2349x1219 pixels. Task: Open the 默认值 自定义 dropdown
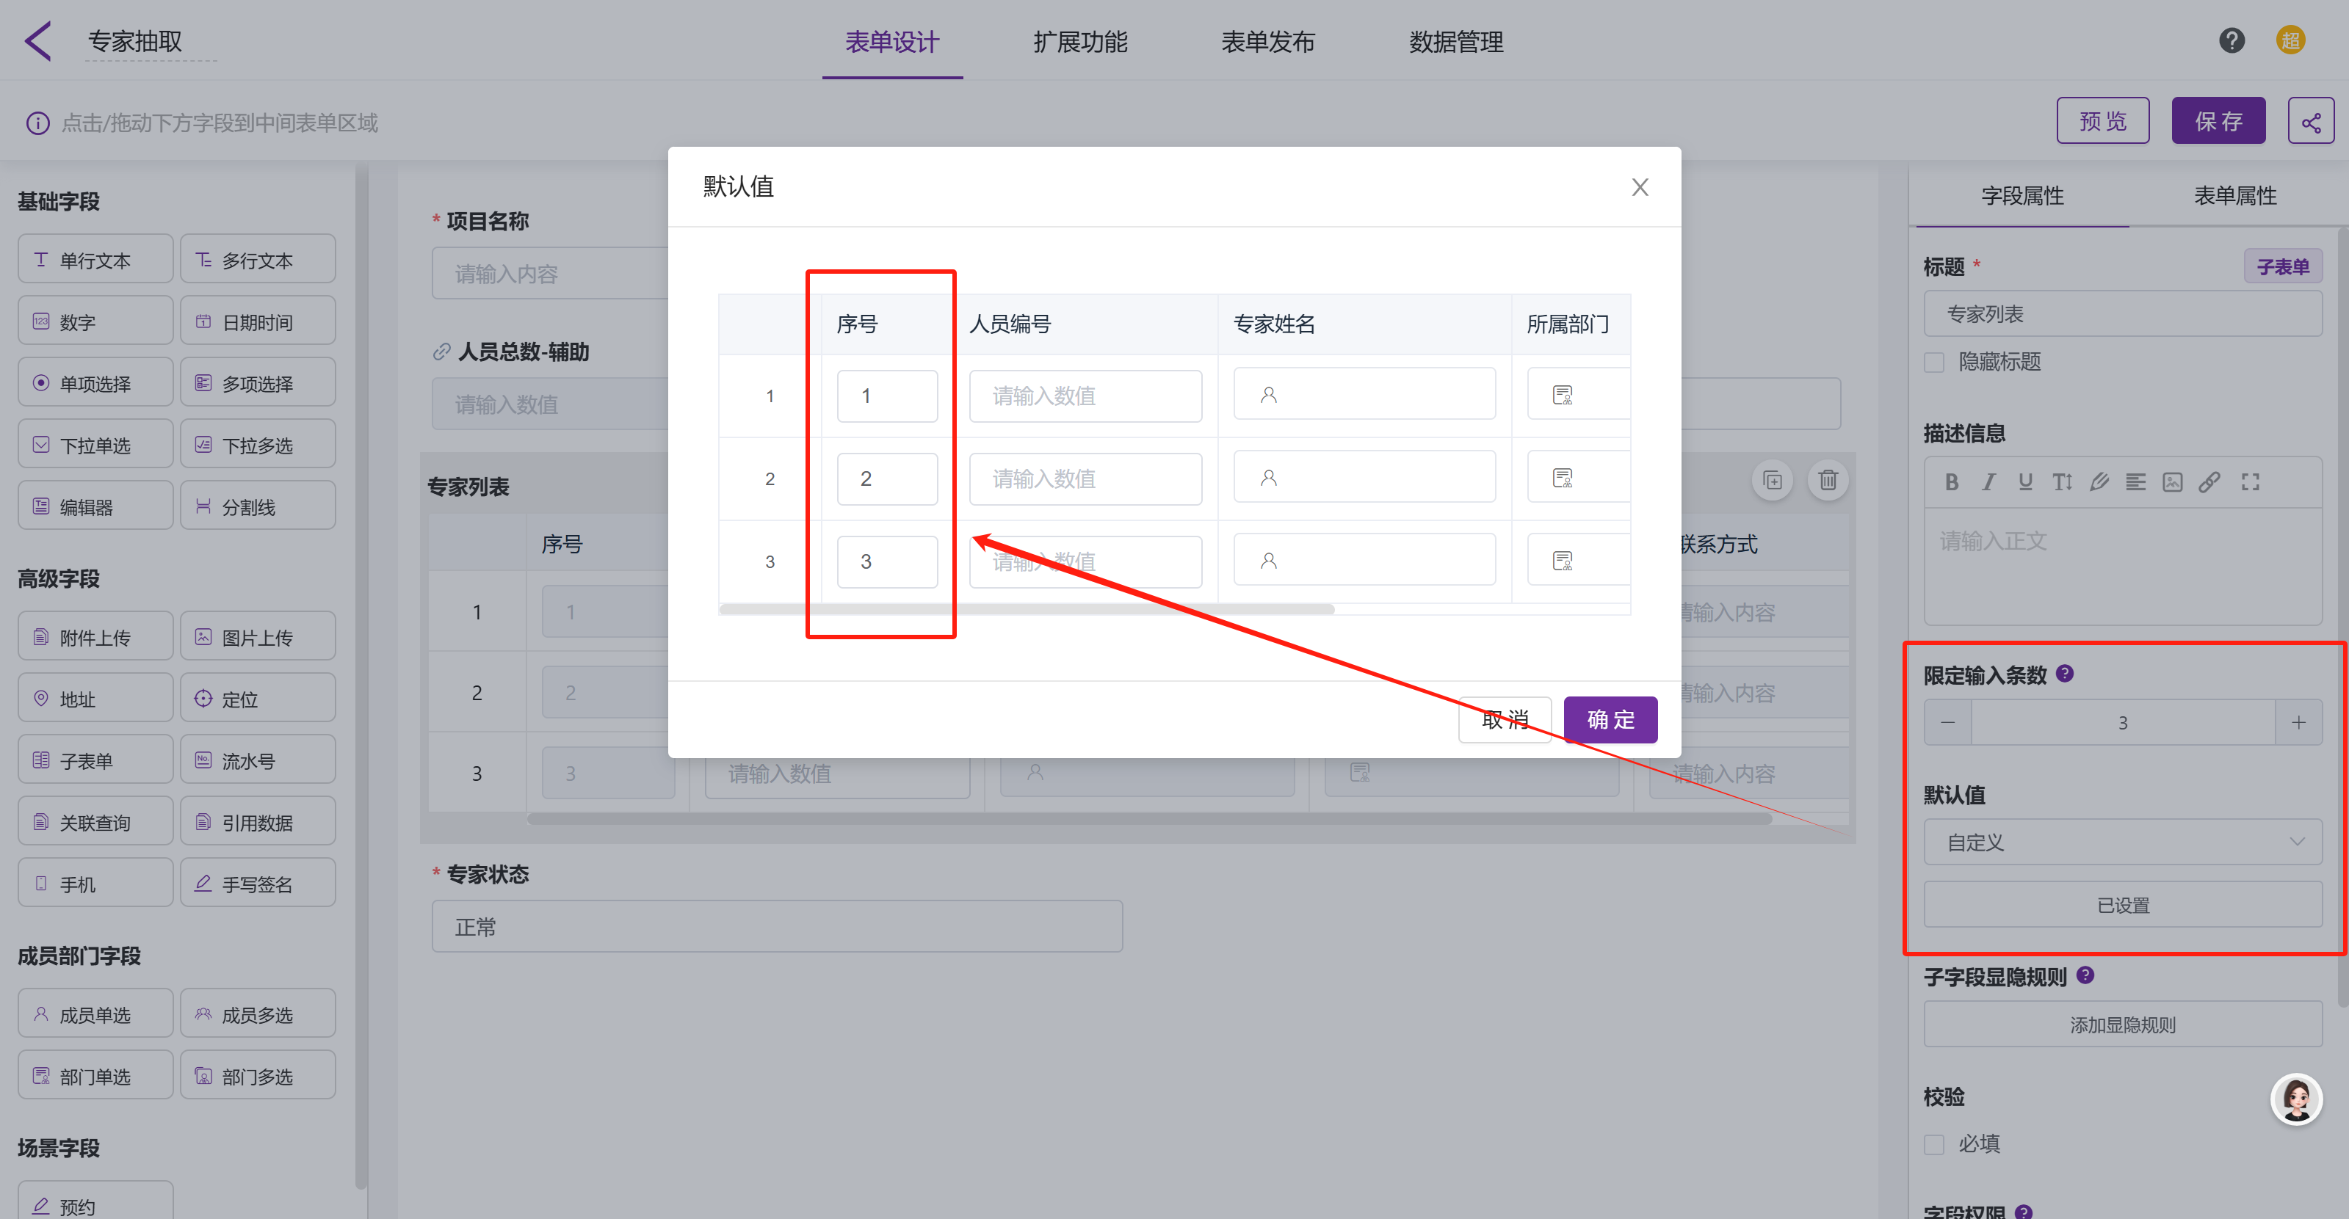pos(2122,842)
